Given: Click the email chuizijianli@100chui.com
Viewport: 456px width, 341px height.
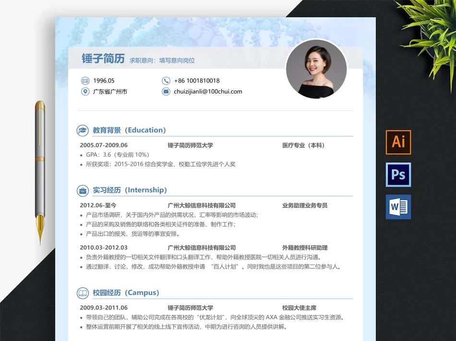Looking at the screenshot, I should click(208, 92).
